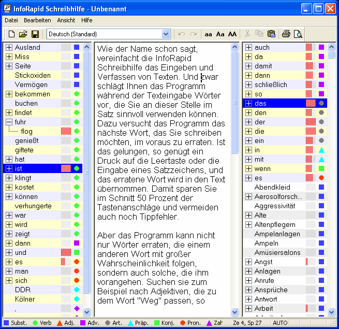Select the word 'flog' under fuhr
The height and width of the screenshot is (329, 339).
click(27, 132)
